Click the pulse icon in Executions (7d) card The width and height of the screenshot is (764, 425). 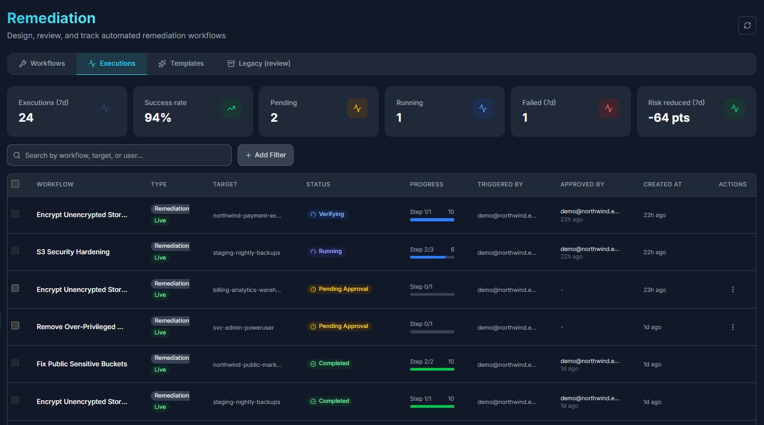(x=105, y=108)
